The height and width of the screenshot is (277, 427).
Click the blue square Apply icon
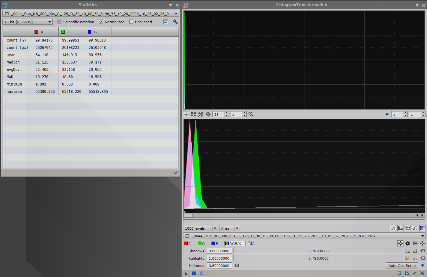click(194, 273)
